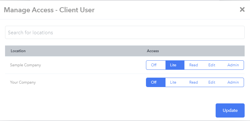The width and height of the screenshot is (250, 121).
Task: Select the Your Company location name
Action: (23, 82)
